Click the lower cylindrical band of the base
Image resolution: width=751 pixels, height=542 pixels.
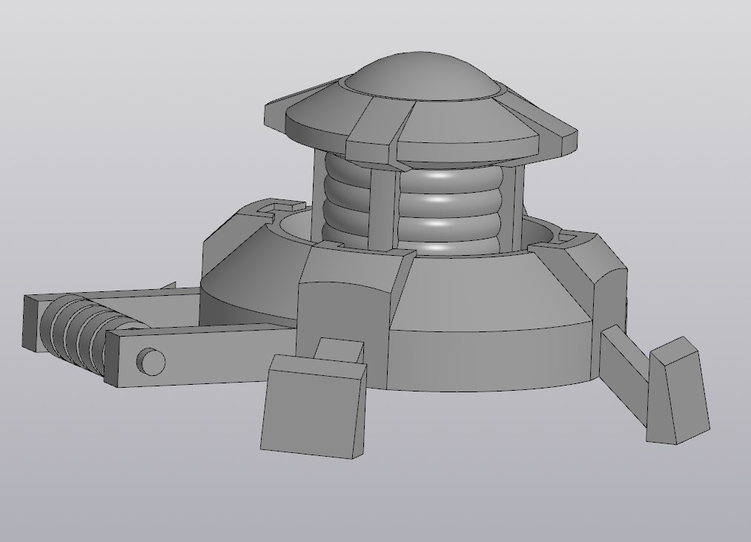[x=493, y=357]
